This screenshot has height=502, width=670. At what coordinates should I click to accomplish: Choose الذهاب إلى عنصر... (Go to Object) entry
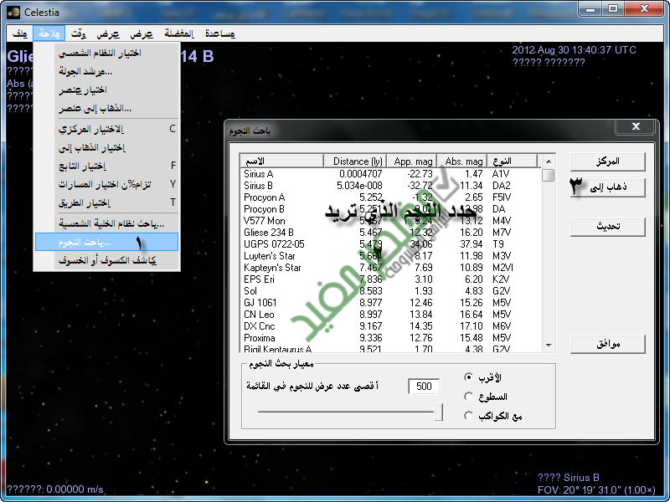[x=106, y=109]
